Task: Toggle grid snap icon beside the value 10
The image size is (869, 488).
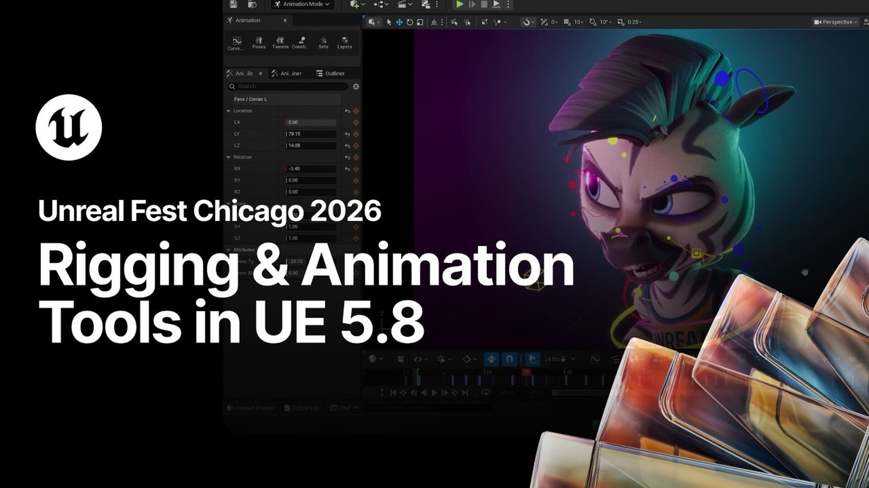Action: pos(567,22)
